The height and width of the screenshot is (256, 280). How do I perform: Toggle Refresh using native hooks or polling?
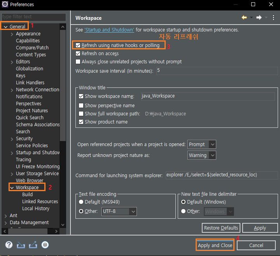coord(78,45)
